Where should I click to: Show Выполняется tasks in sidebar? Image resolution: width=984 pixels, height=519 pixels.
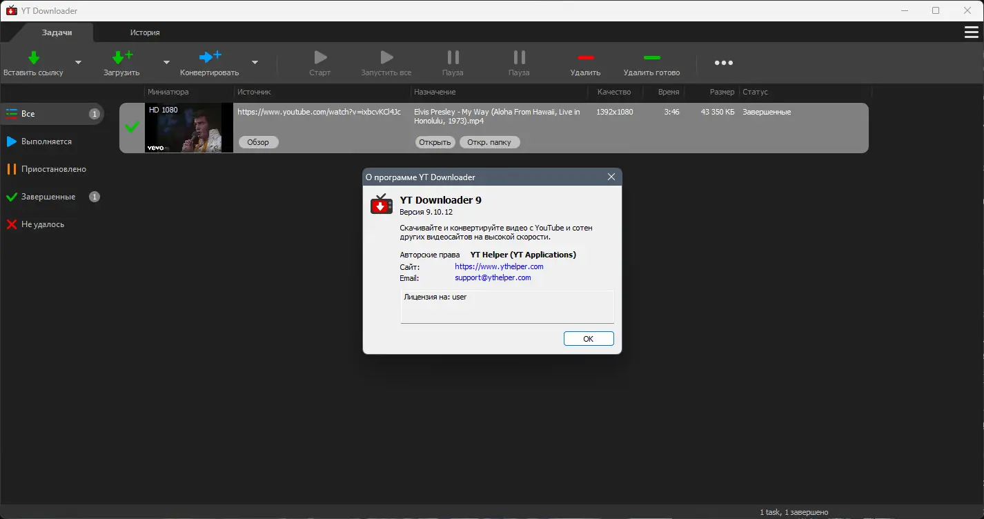tap(52, 141)
